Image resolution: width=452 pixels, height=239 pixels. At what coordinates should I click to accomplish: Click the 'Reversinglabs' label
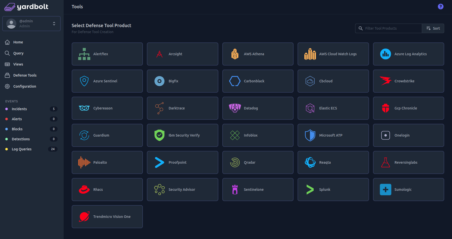406,162
